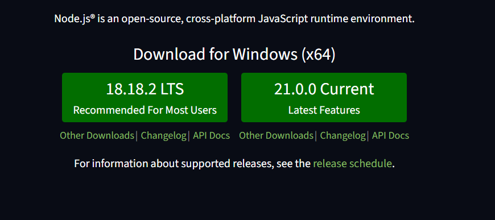Screen dimensions: 495x220
Task: Download the 21.0.0 Current version
Action: [324, 98]
